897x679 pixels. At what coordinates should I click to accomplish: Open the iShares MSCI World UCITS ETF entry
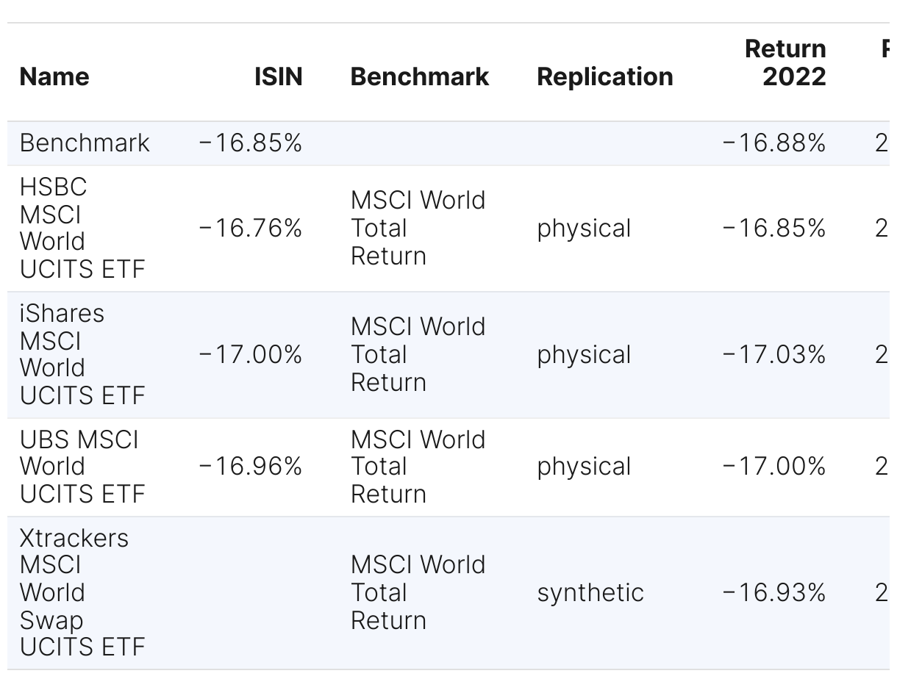tap(82, 354)
